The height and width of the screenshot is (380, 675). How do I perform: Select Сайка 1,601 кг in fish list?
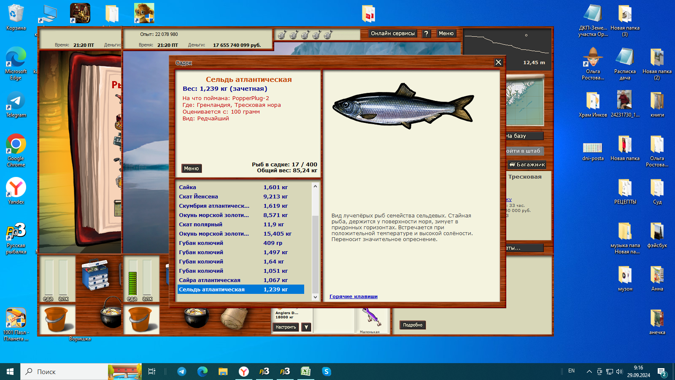[240, 187]
